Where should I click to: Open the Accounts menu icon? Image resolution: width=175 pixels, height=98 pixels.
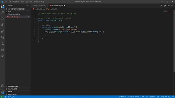pos(2,86)
